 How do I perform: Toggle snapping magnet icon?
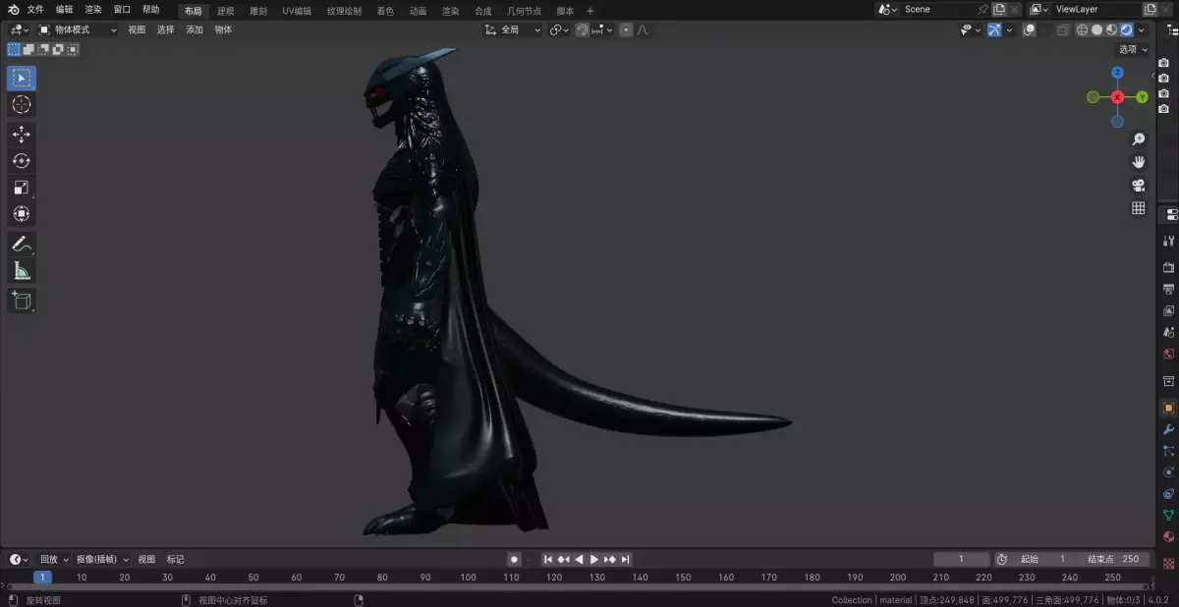[582, 30]
